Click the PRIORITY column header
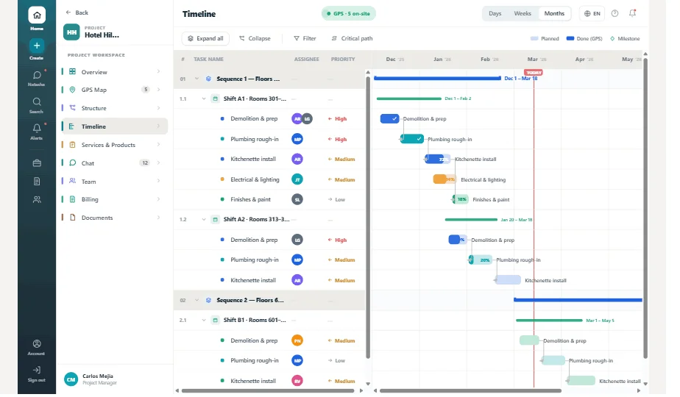The height and width of the screenshot is (397, 680). tap(343, 59)
